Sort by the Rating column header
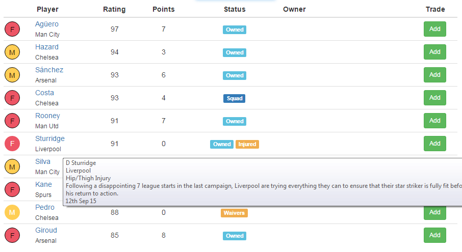Screen dimensions: 462x252 click(114, 9)
